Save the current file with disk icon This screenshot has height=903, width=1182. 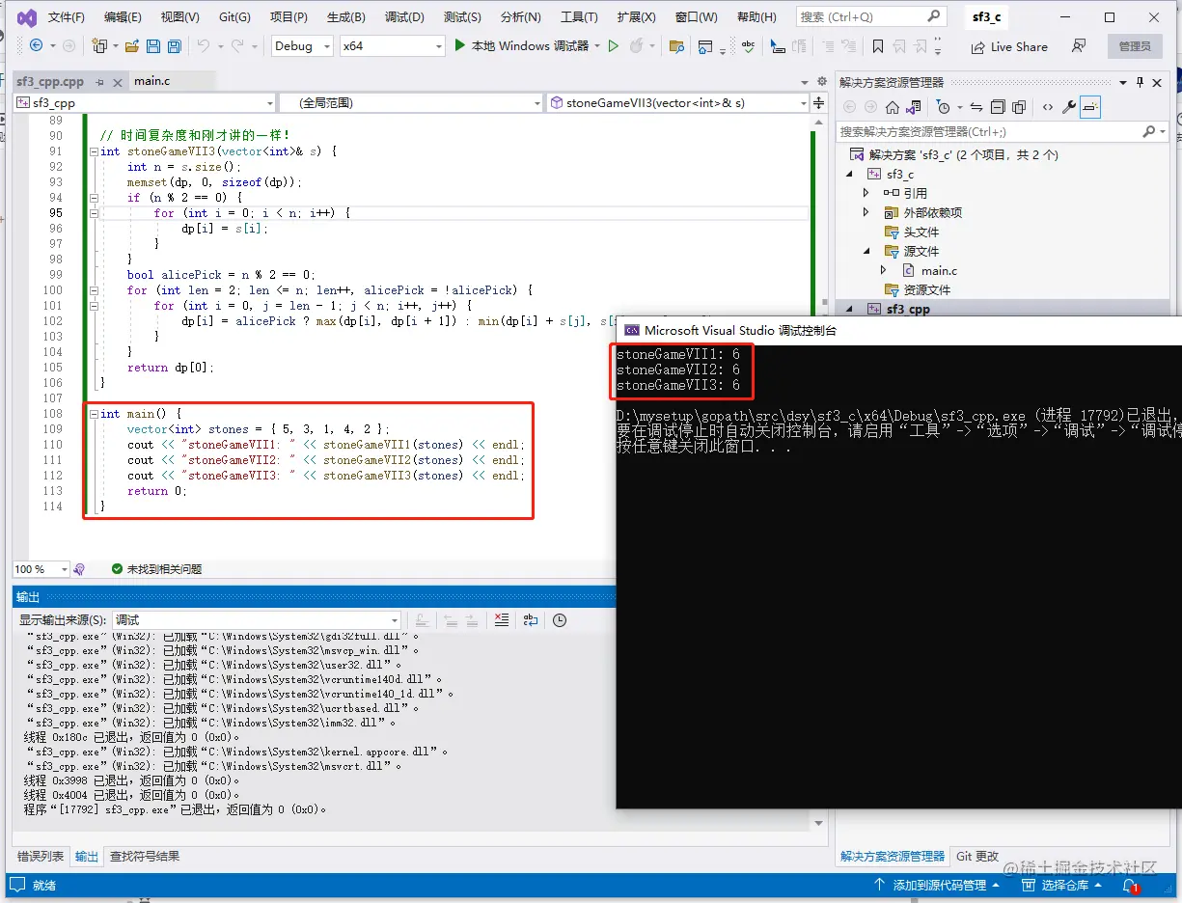pyautogui.click(x=152, y=45)
